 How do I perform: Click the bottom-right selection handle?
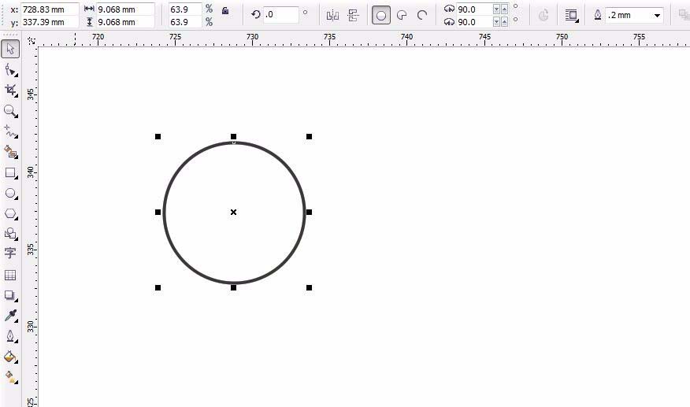(x=309, y=288)
